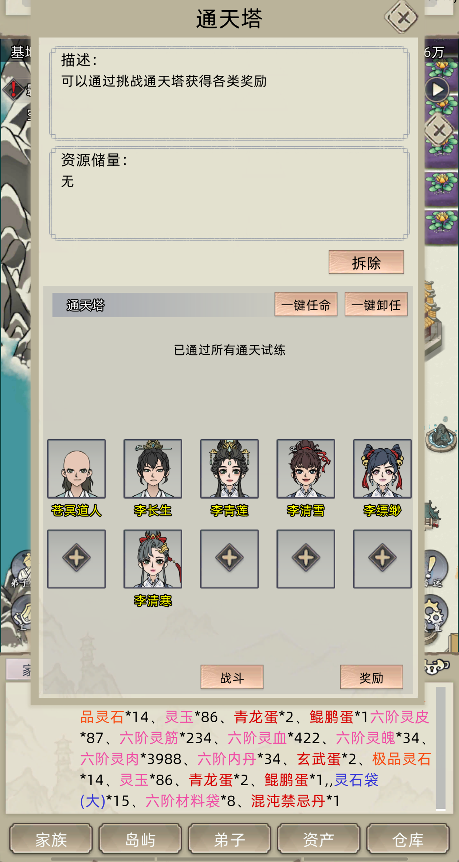Viewport: 459px width, 862px height.
Task: Tap the plus slot right of 李清寒
Action: [229, 559]
